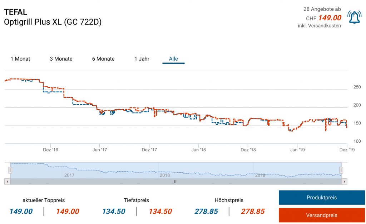Viewport: 366px width, 224px height.
Task: Choose the 1 Jahr time range
Action: click(142, 59)
